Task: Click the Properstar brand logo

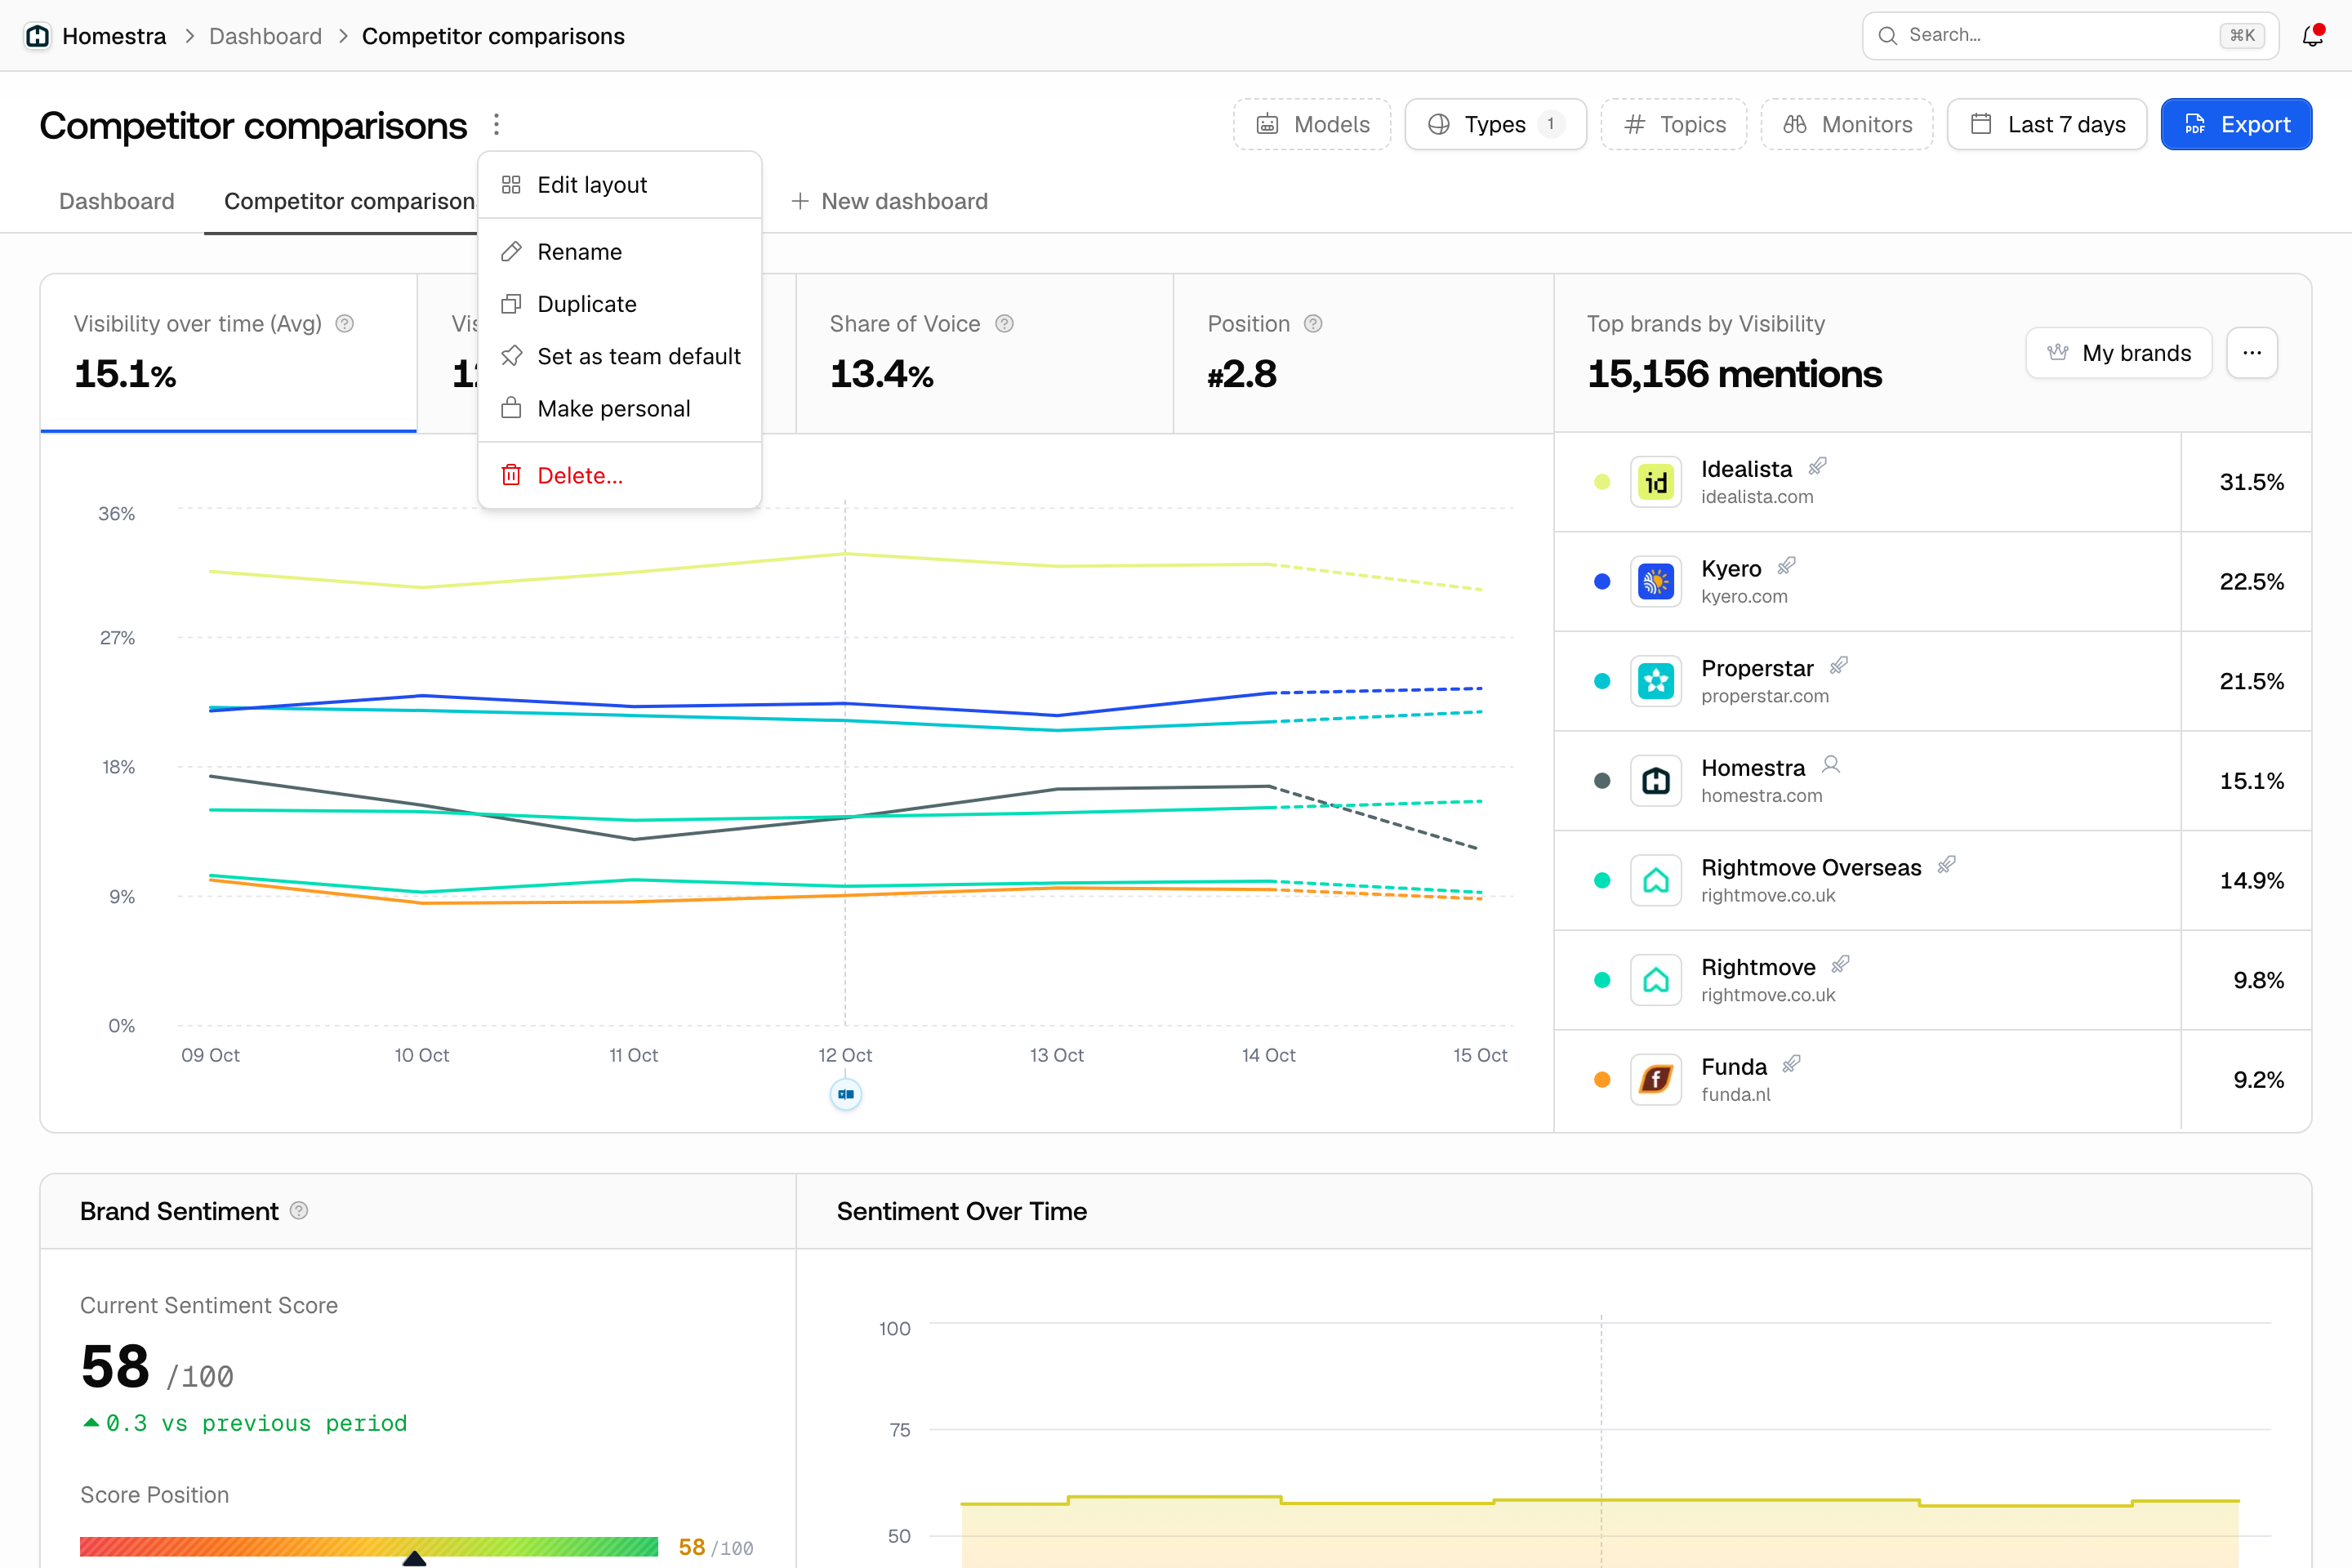Action: [1656, 682]
